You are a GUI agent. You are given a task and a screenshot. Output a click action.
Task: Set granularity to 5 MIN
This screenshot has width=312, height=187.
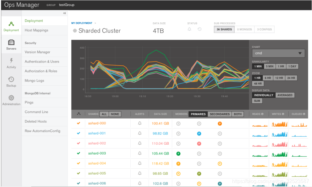pyautogui.click(x=269, y=66)
